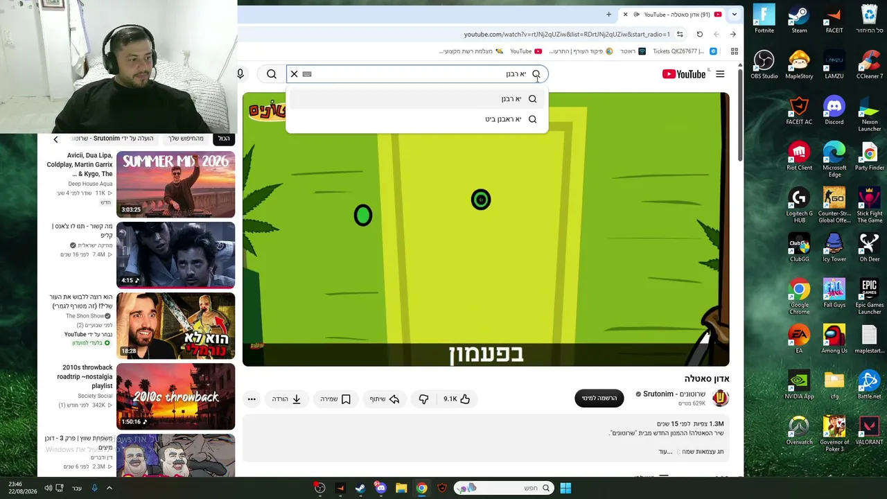Click the round search button beside the search box
The width and height of the screenshot is (887, 499).
(x=272, y=74)
